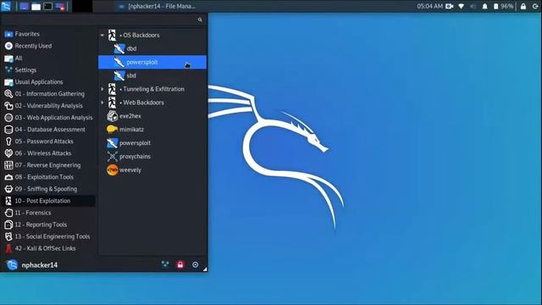This screenshot has height=305, width=542.
Task: Open the Kali applications menu icon
Action: pos(6,6)
